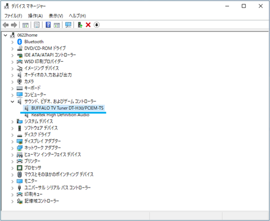Click the Update driver toolbar icon
The width and height of the screenshot is (270, 221).
coord(80,25)
